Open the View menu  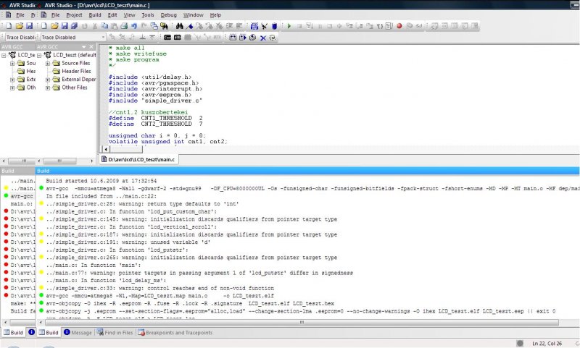[x=129, y=14]
